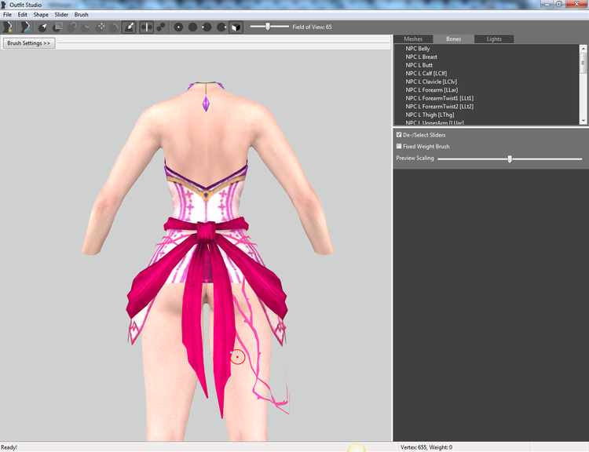
Task: Select NPC L ForearmTwist2 [LLt2] bone
Action: (x=440, y=106)
